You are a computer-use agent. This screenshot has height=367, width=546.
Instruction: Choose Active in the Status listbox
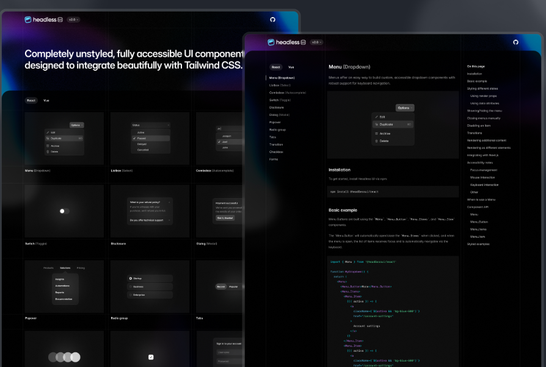coord(150,132)
